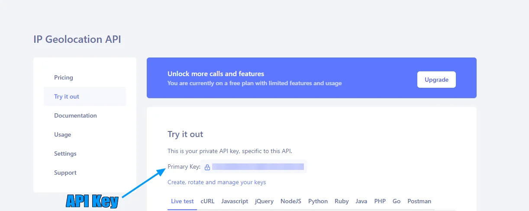
Task: Switch to the Live test tab
Action: tap(182, 201)
